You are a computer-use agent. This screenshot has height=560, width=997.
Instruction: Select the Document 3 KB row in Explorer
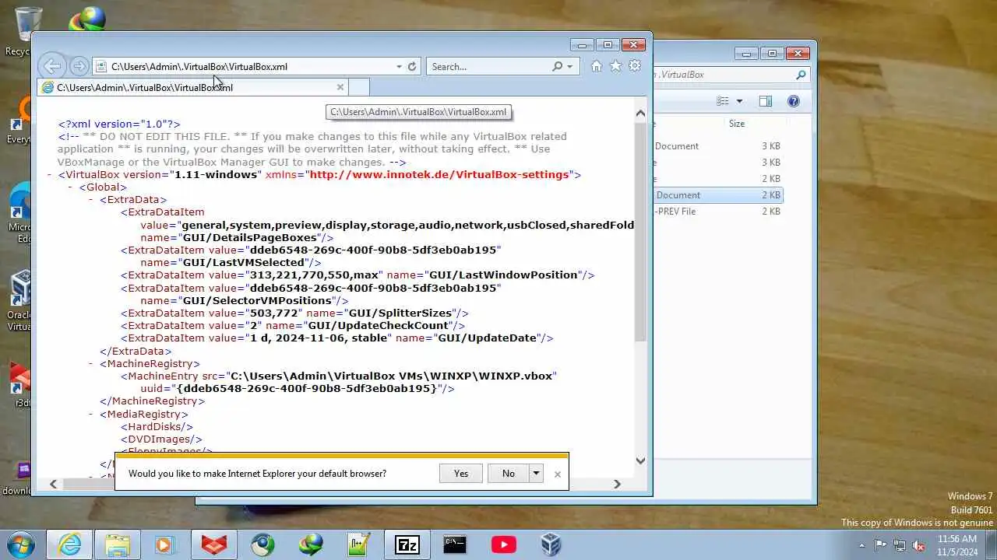click(718, 146)
